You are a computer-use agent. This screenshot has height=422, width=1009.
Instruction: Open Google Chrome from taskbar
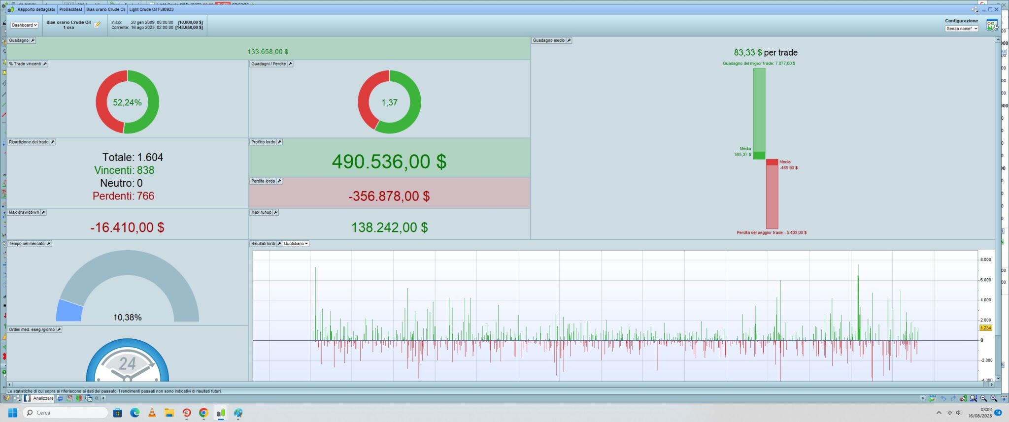click(203, 413)
